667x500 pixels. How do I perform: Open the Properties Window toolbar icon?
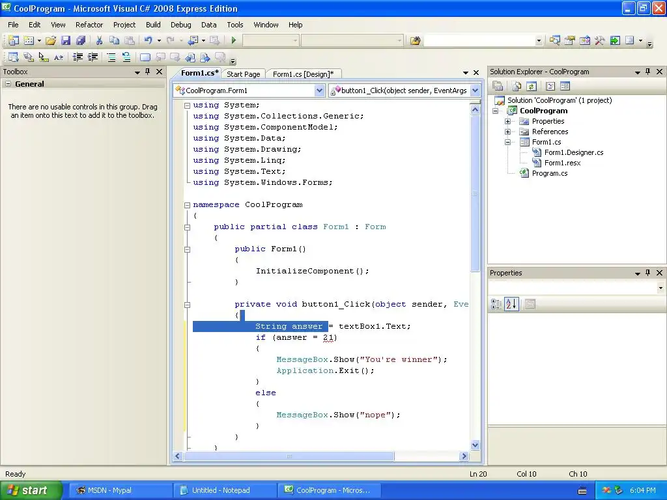(x=569, y=40)
